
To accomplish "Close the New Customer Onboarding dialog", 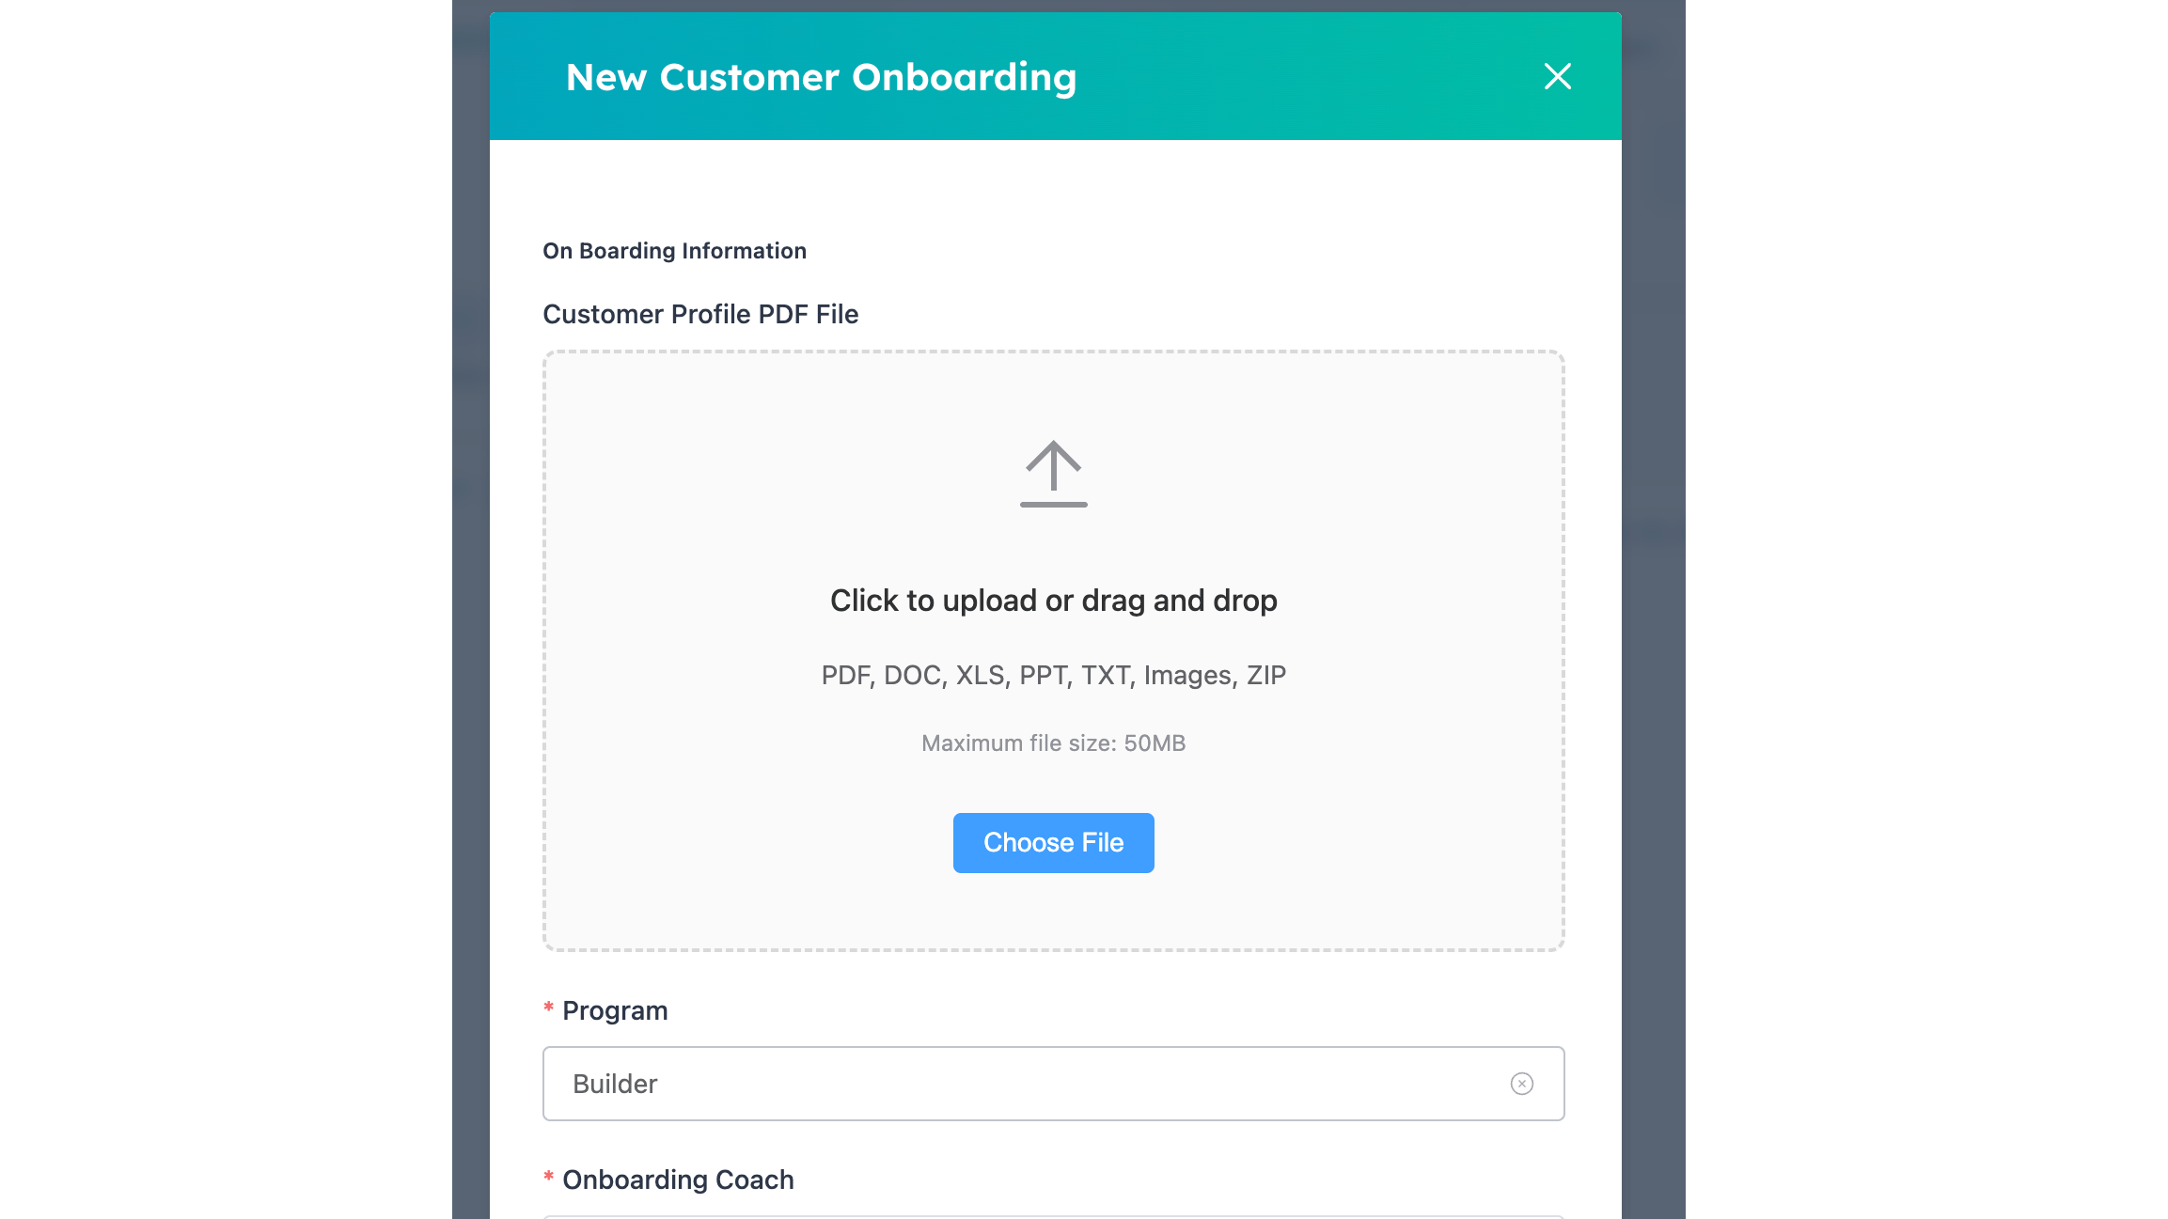I will pyautogui.click(x=1557, y=76).
